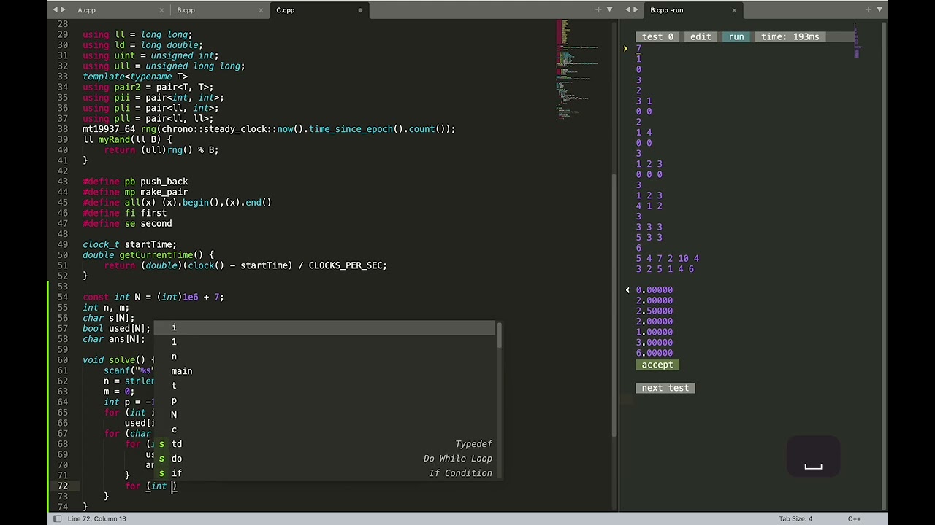Click input line '3 2 5 1 4 6'
This screenshot has width=935, height=525.
coord(665,269)
